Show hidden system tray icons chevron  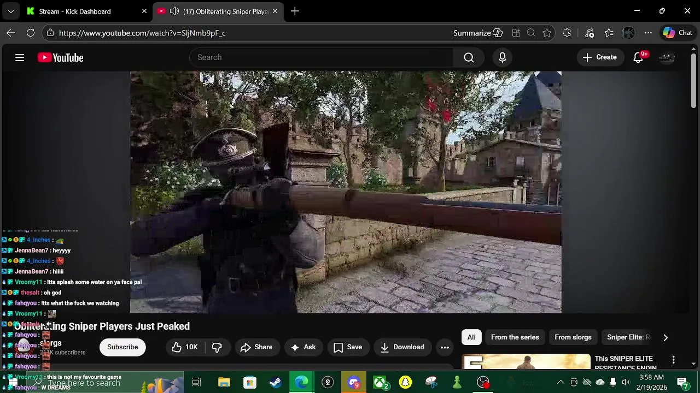(561, 382)
